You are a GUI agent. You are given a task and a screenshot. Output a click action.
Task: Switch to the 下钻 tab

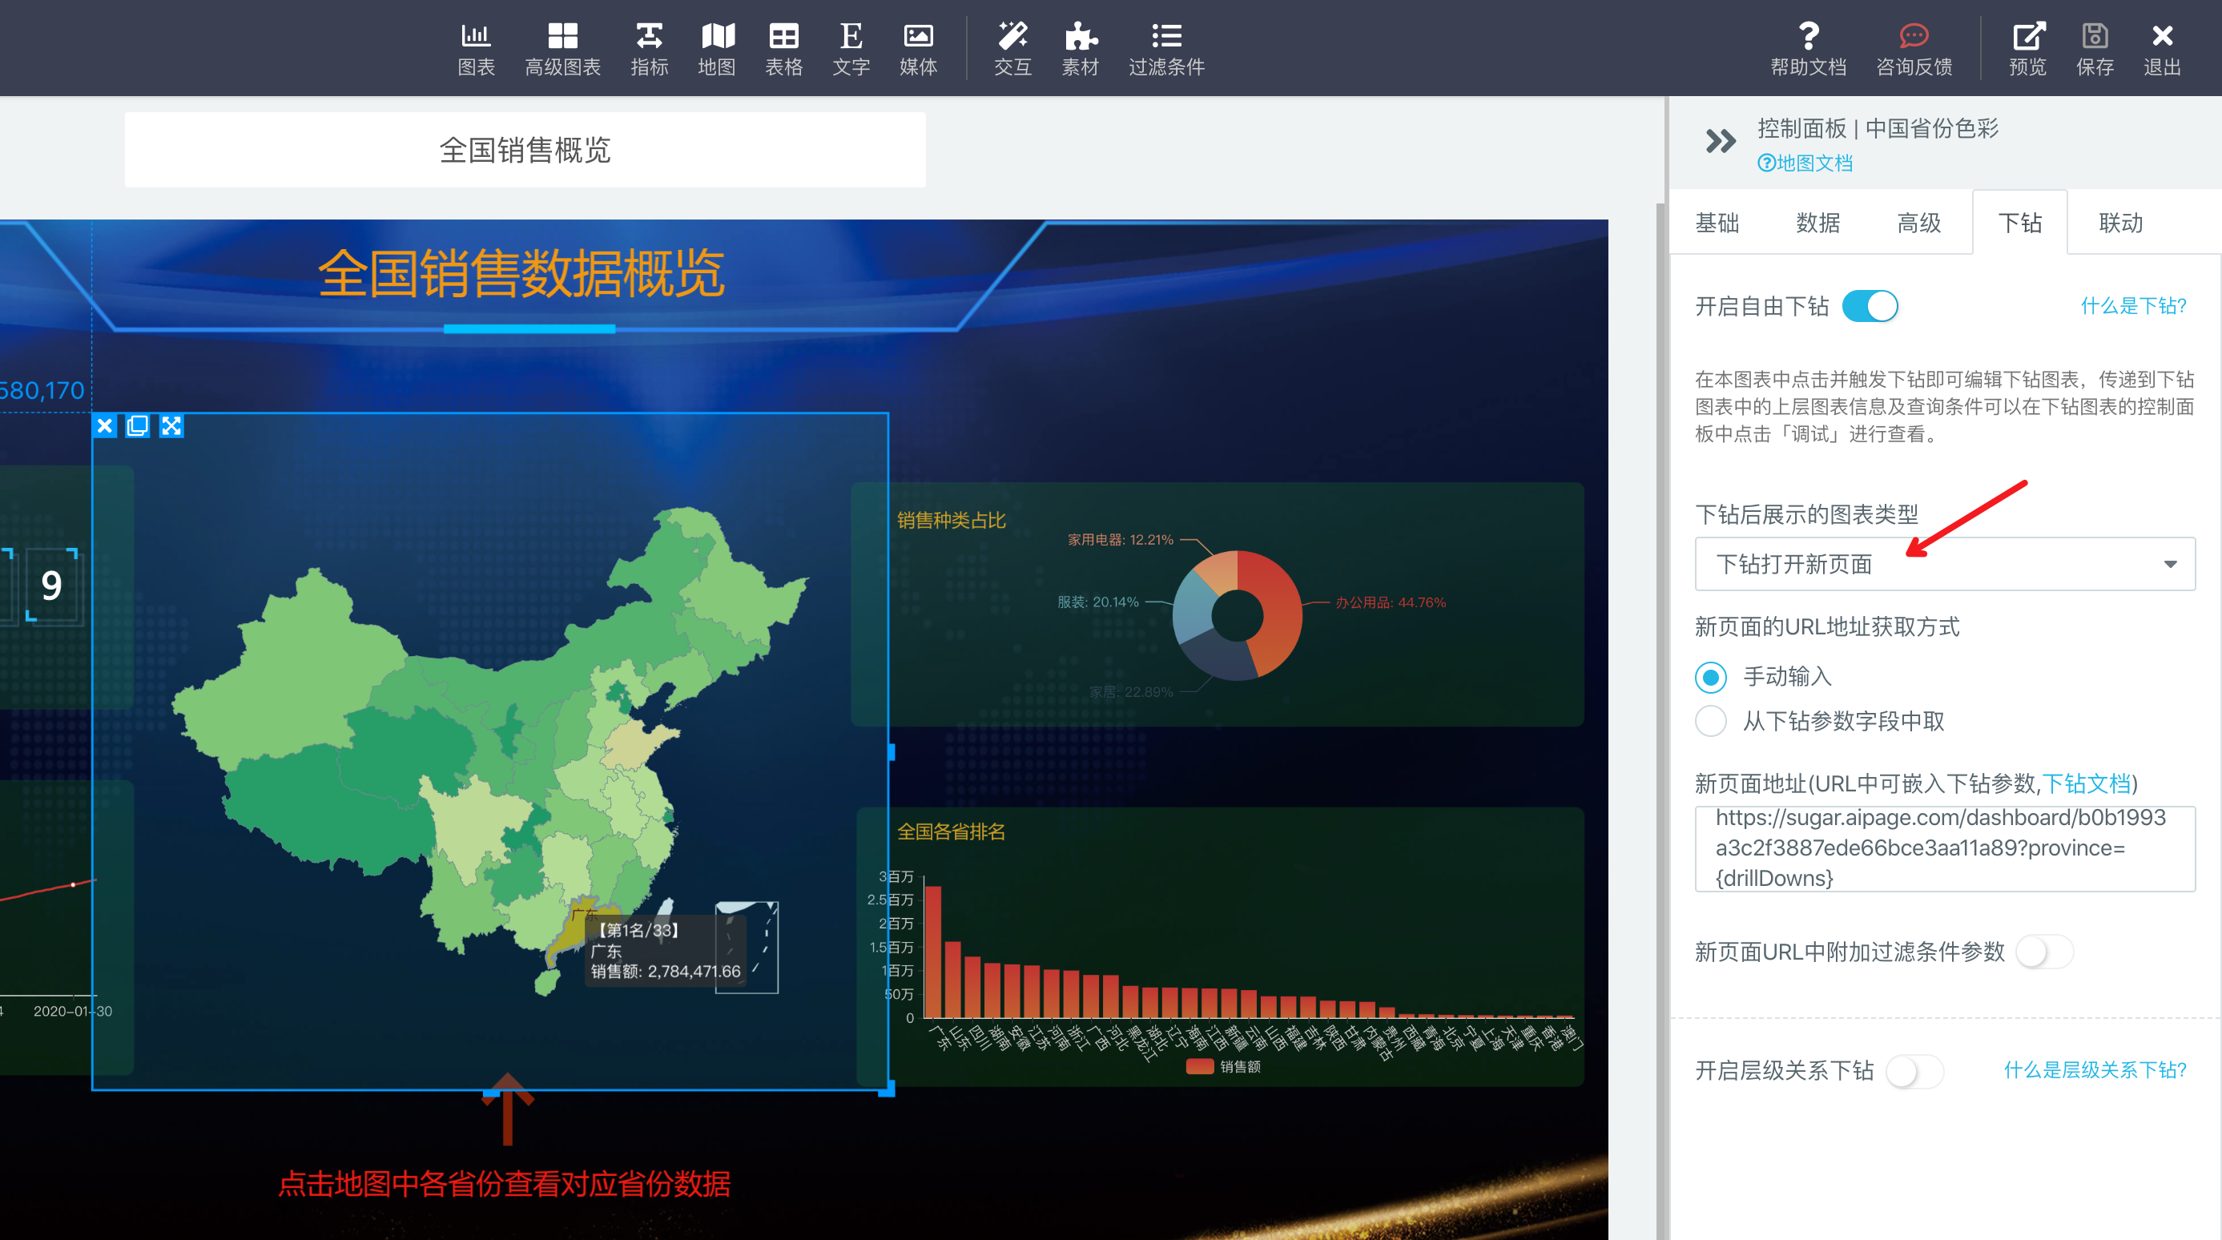tap(2019, 223)
